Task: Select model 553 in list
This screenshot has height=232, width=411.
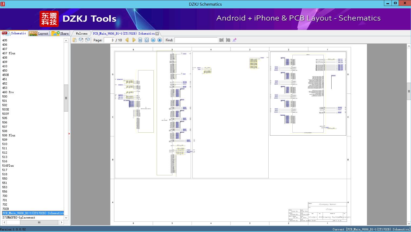Action: click(x=5, y=187)
